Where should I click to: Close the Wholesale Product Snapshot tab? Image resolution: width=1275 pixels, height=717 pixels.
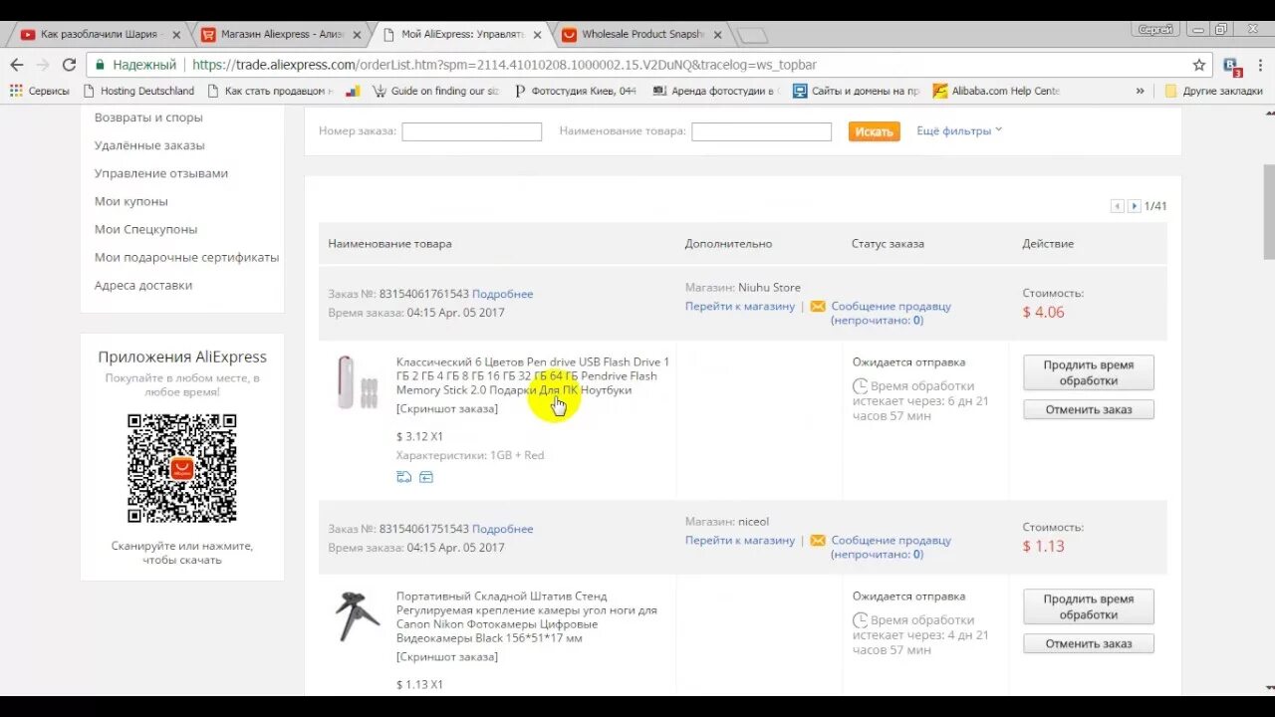pos(717,34)
